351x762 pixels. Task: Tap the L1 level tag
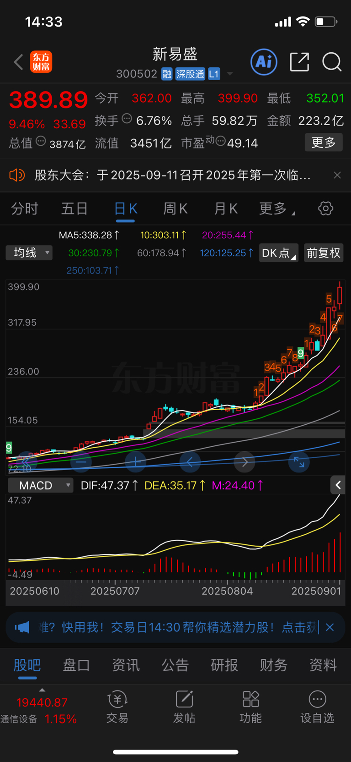(214, 74)
